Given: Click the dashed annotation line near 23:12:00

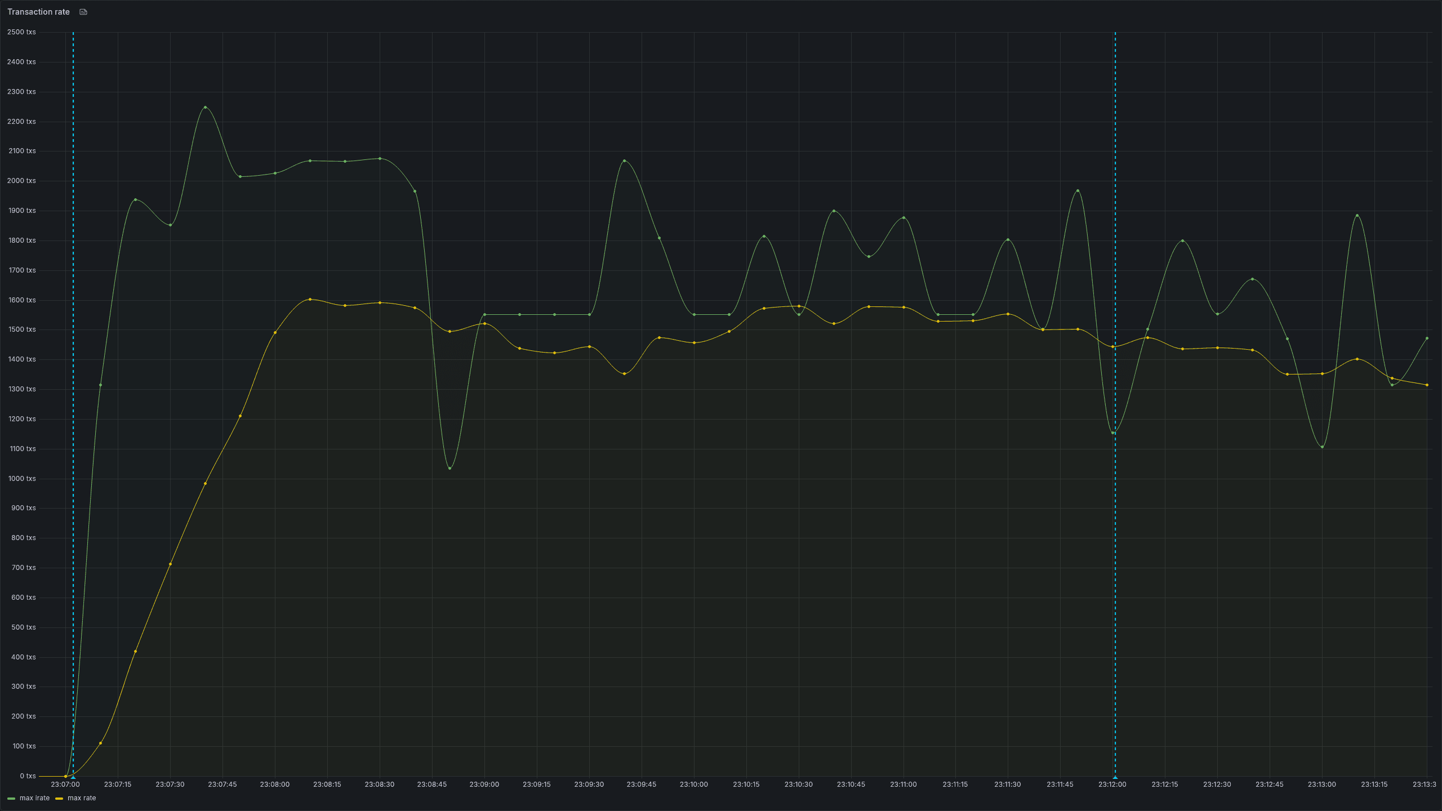Looking at the screenshot, I should point(1115,394).
